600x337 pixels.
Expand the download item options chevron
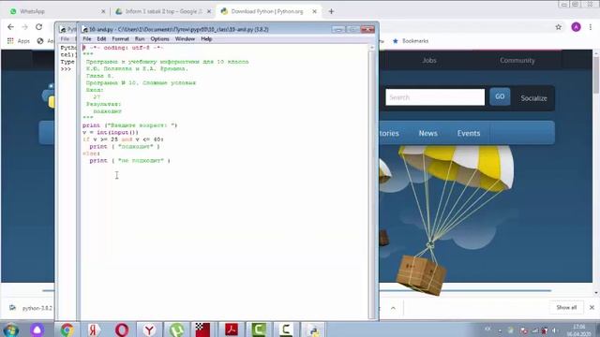[x=393, y=308]
